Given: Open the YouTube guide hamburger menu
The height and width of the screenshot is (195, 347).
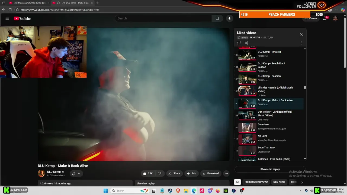Looking at the screenshot, I should 7,18.
